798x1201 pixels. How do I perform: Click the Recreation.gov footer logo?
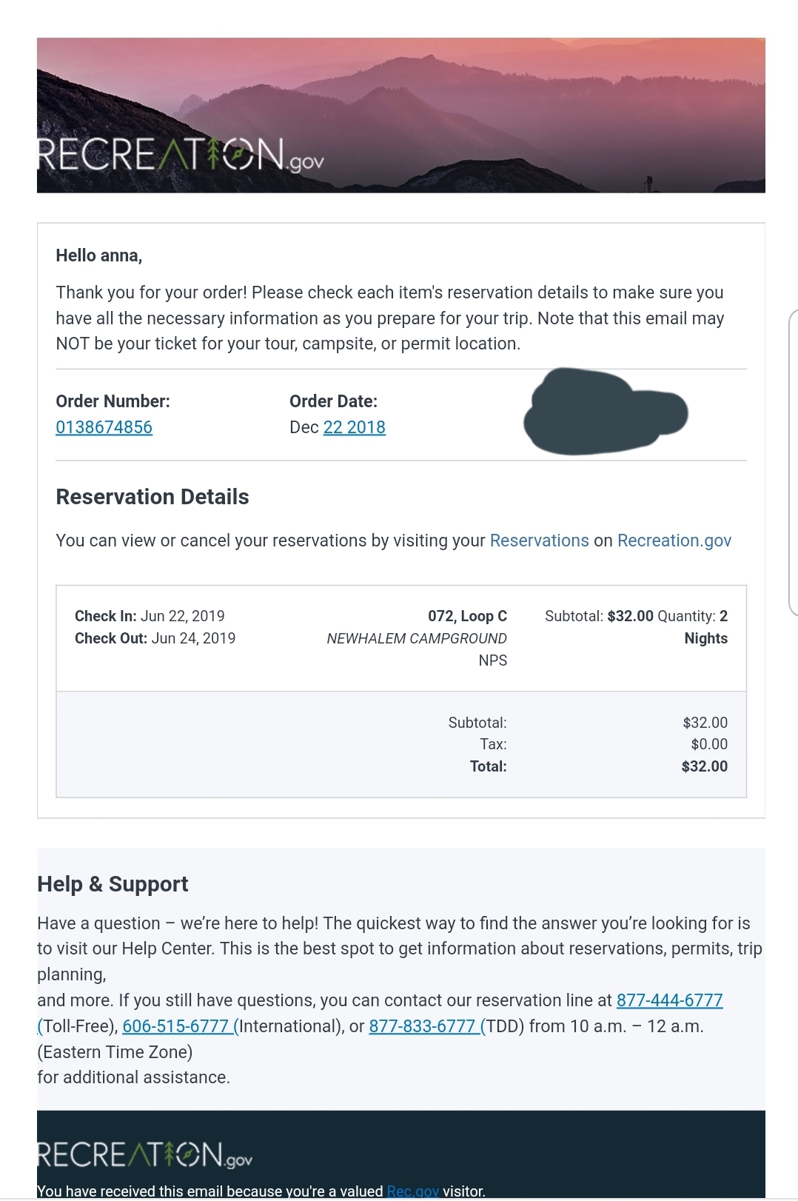coord(145,1155)
